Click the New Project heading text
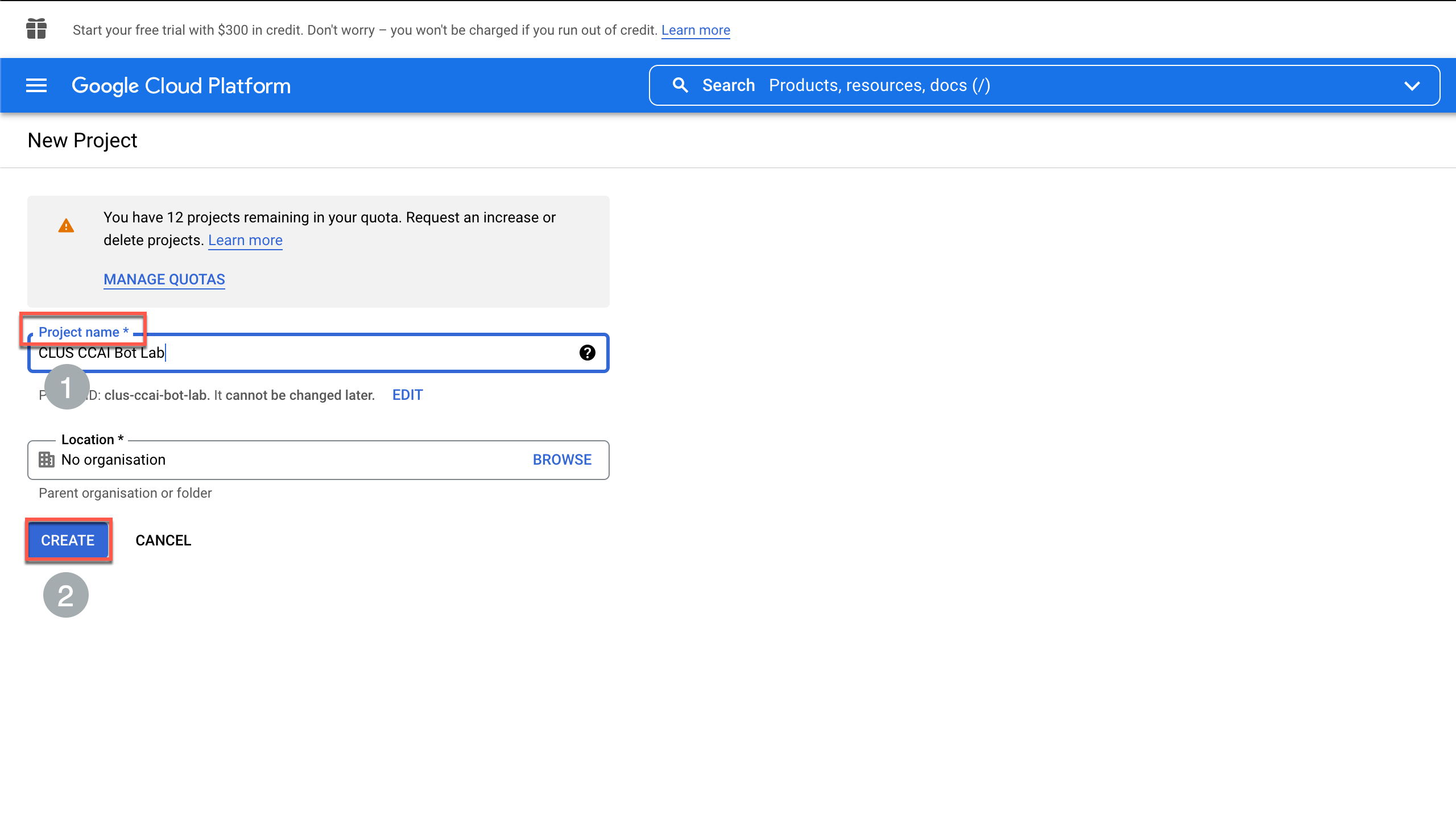This screenshot has height=819, width=1456. [82, 140]
